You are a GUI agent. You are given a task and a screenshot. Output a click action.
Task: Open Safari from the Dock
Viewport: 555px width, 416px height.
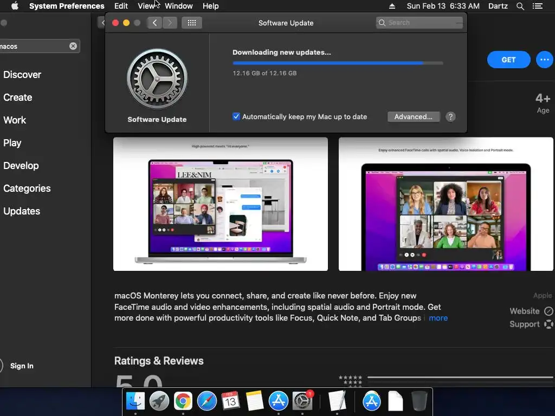206,401
